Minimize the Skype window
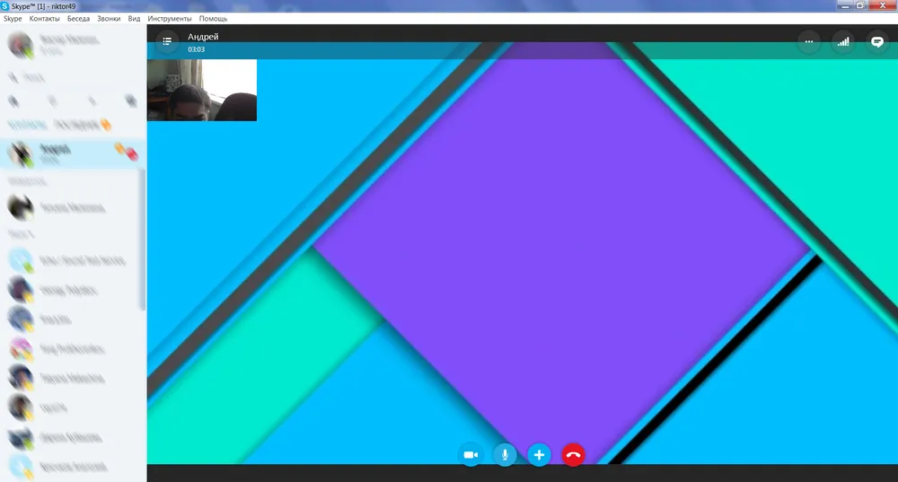The height and width of the screenshot is (482, 898). coord(845,5)
